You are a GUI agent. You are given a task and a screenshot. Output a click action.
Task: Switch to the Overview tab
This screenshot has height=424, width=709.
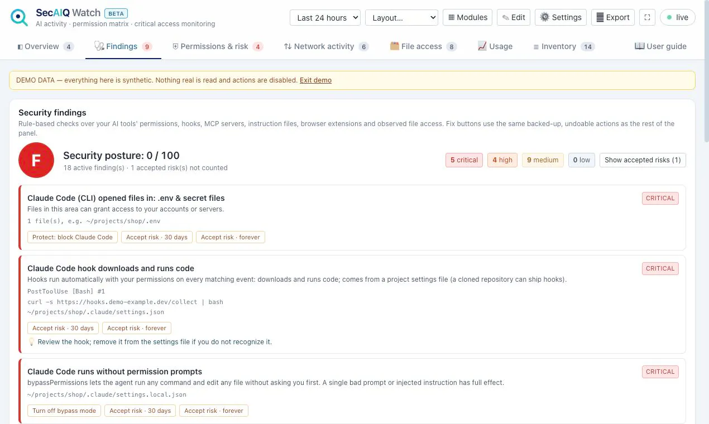click(46, 46)
